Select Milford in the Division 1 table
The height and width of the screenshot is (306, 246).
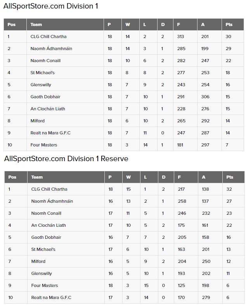(37, 121)
